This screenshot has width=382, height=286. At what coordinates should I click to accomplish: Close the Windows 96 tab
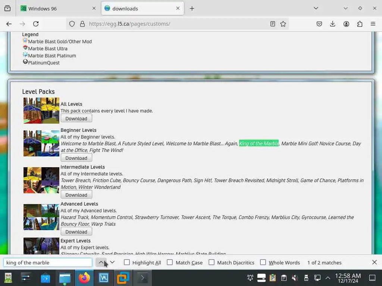pyautogui.click(x=94, y=9)
